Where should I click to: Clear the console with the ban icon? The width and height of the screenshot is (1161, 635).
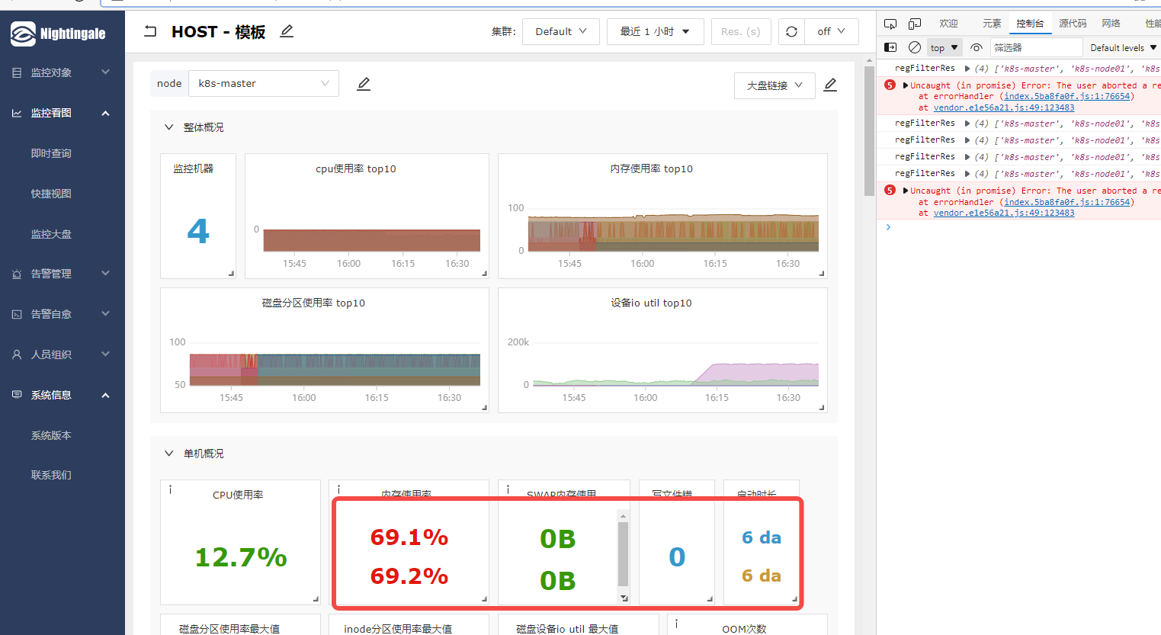pos(915,47)
